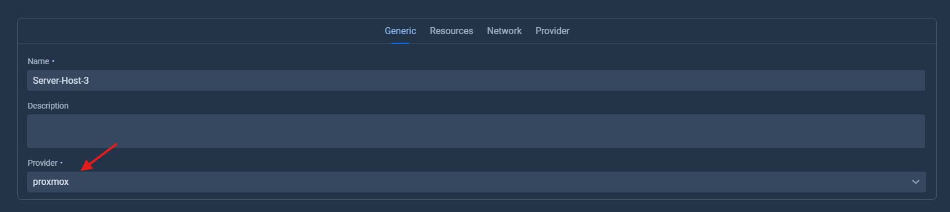The height and width of the screenshot is (212, 950).
Task: Click the required marker beside Name label
Action: (53, 61)
